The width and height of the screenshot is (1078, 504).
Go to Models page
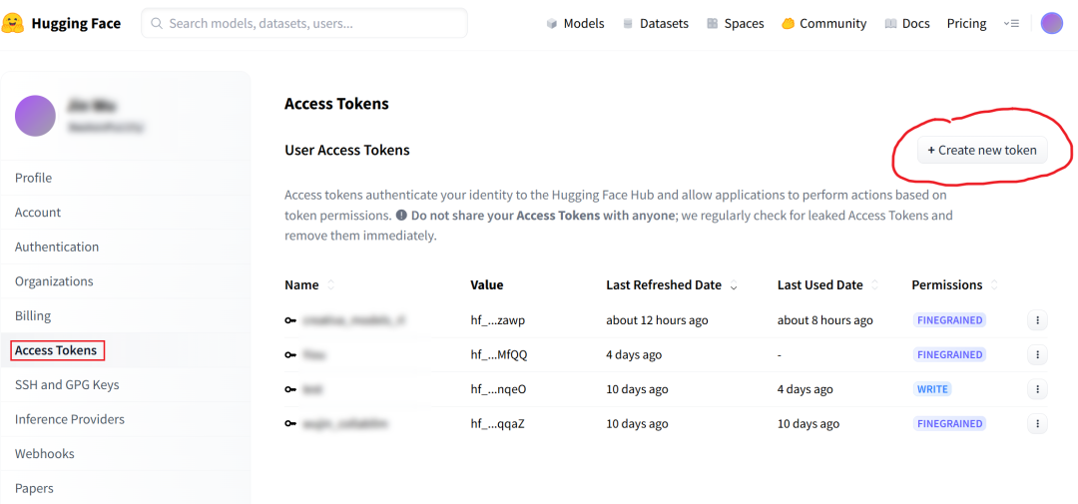(576, 23)
